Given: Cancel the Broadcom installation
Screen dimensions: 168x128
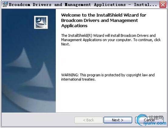Looking at the screenshot, I should coord(149,120).
